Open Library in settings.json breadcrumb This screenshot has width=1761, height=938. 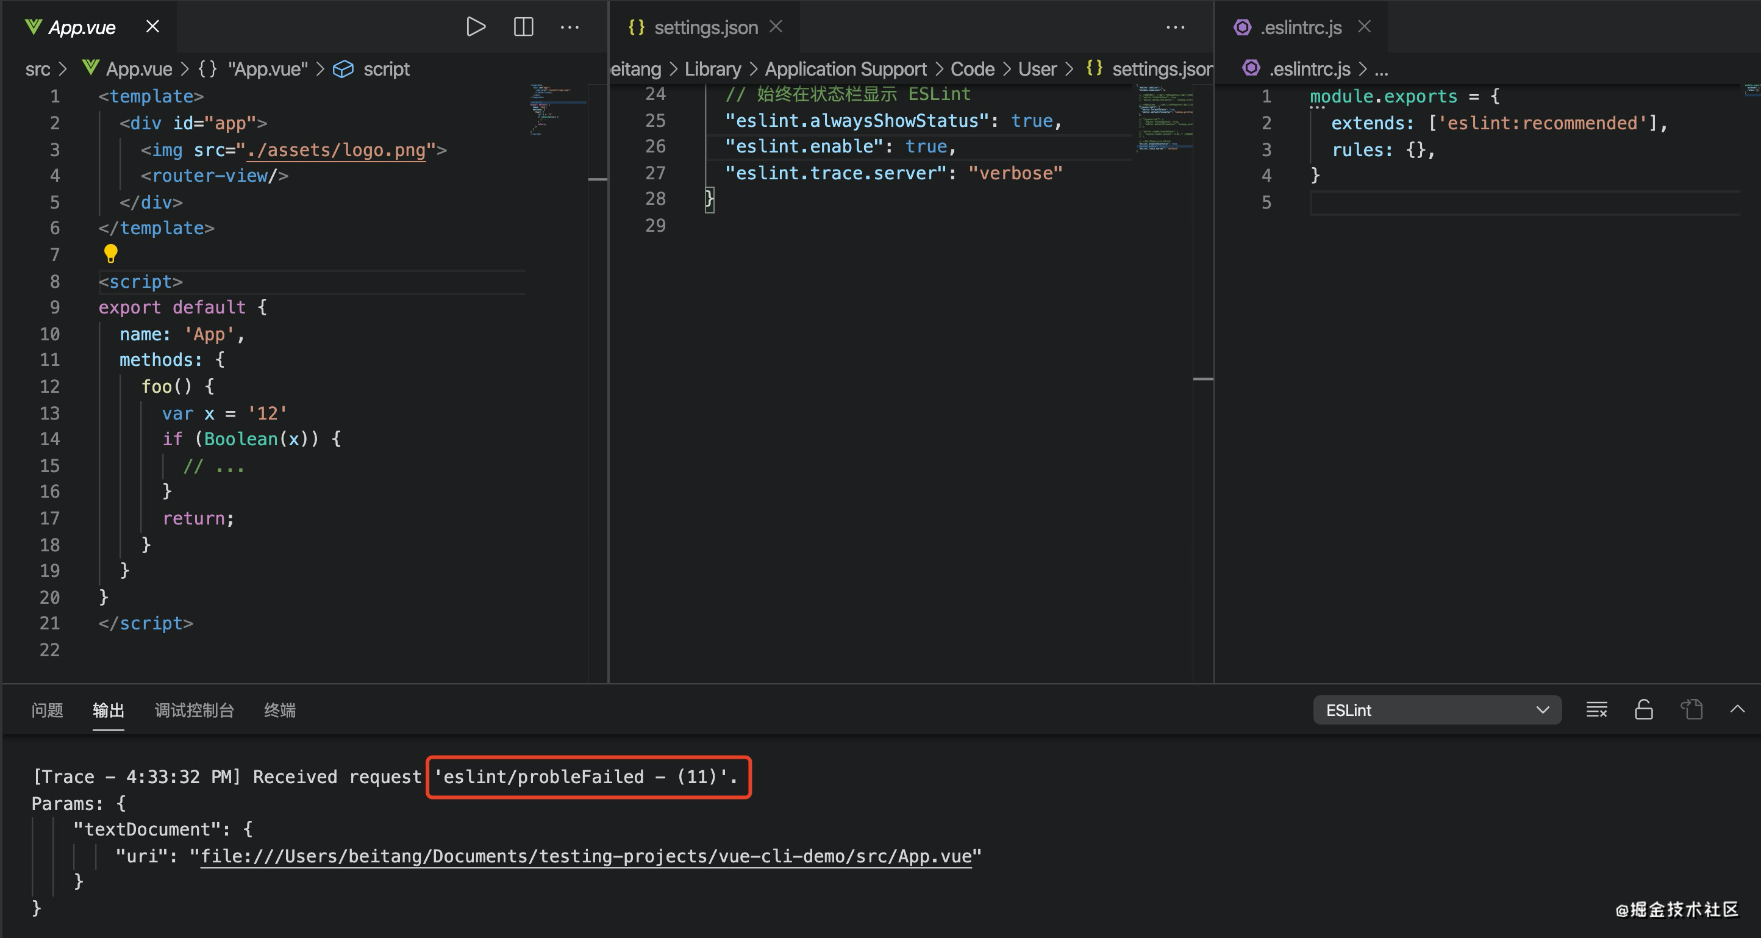pos(712,69)
